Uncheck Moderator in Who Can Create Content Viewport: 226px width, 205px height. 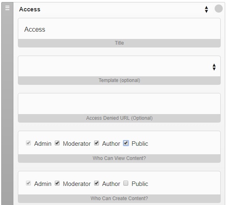(57, 183)
